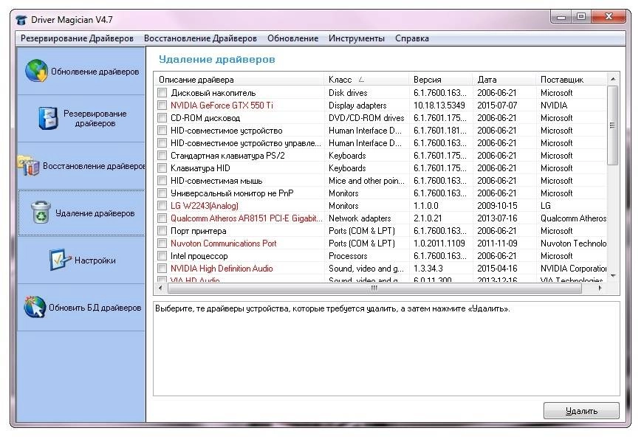Select version '1.3.34.3' cell
Viewport: 644px width, 442px height.
[428, 269]
